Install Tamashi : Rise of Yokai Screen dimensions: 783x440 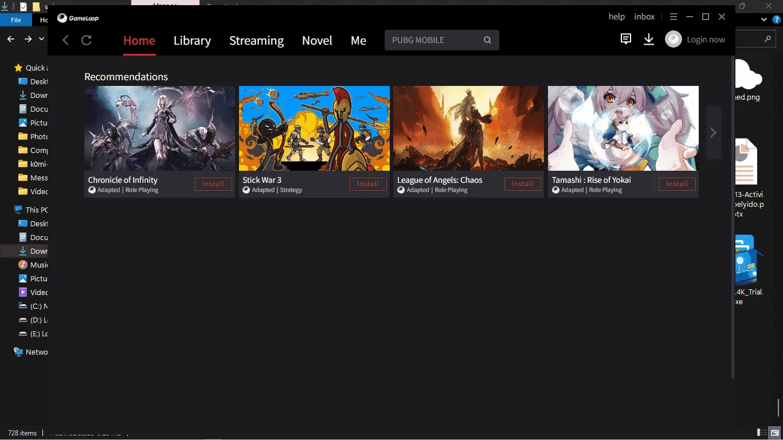pos(677,184)
